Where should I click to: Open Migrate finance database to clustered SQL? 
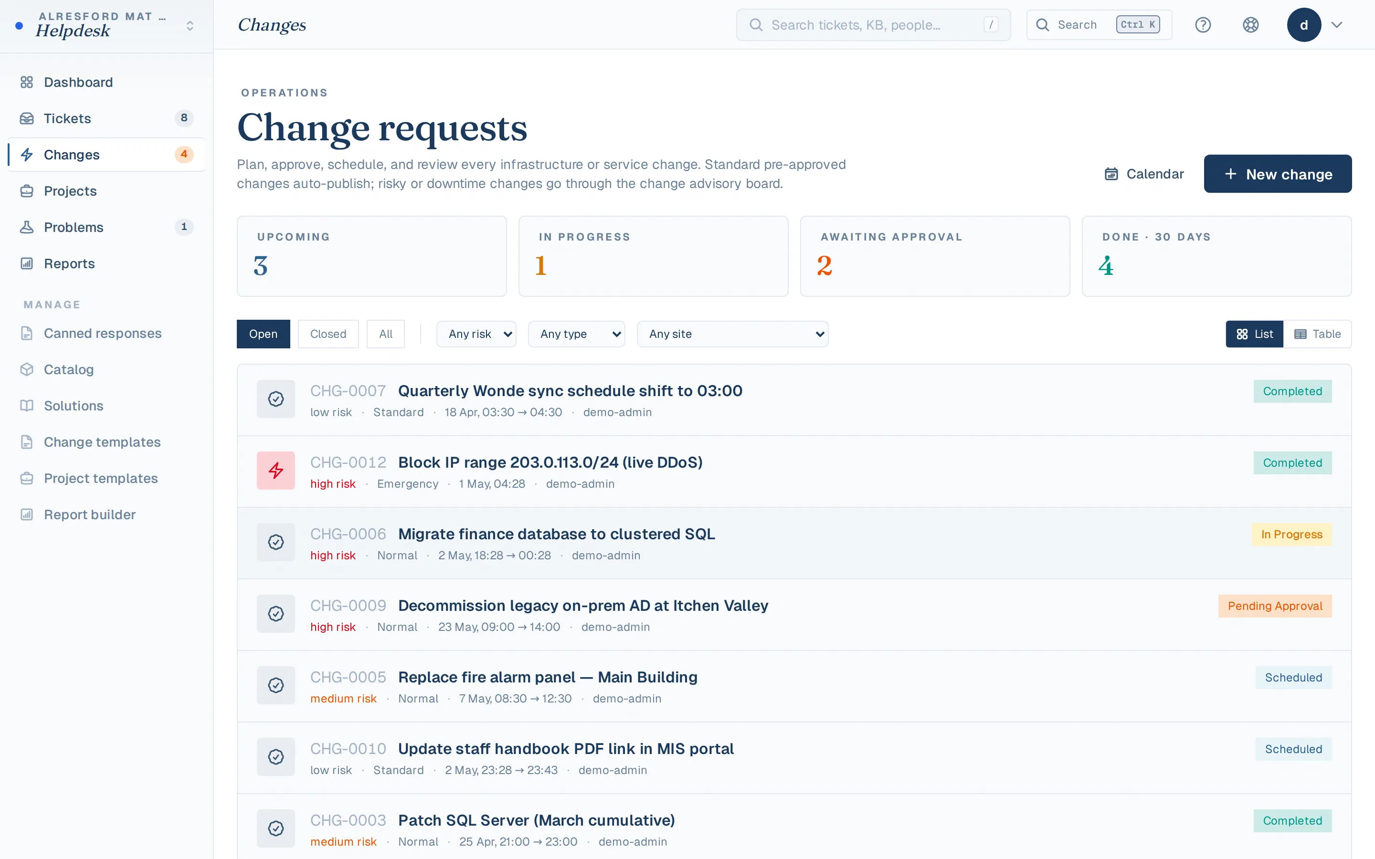click(x=556, y=534)
